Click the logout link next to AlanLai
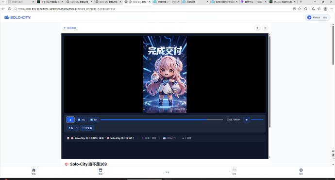 click(x=325, y=17)
